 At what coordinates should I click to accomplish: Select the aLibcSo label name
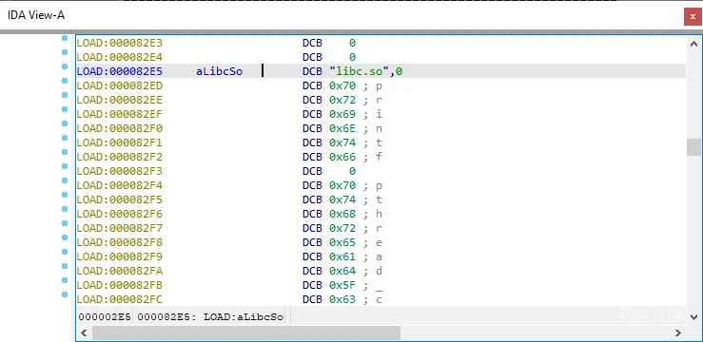pyautogui.click(x=219, y=71)
